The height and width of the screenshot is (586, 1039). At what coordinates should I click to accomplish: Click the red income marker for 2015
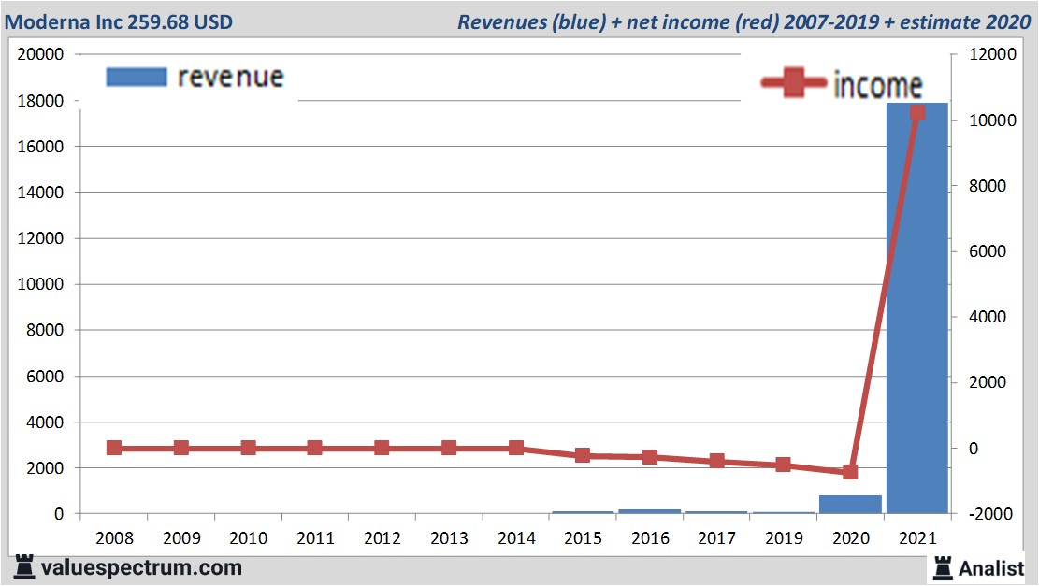tap(583, 455)
